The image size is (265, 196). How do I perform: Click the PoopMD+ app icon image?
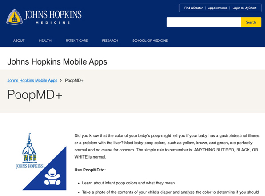pyautogui.click(x=41, y=162)
